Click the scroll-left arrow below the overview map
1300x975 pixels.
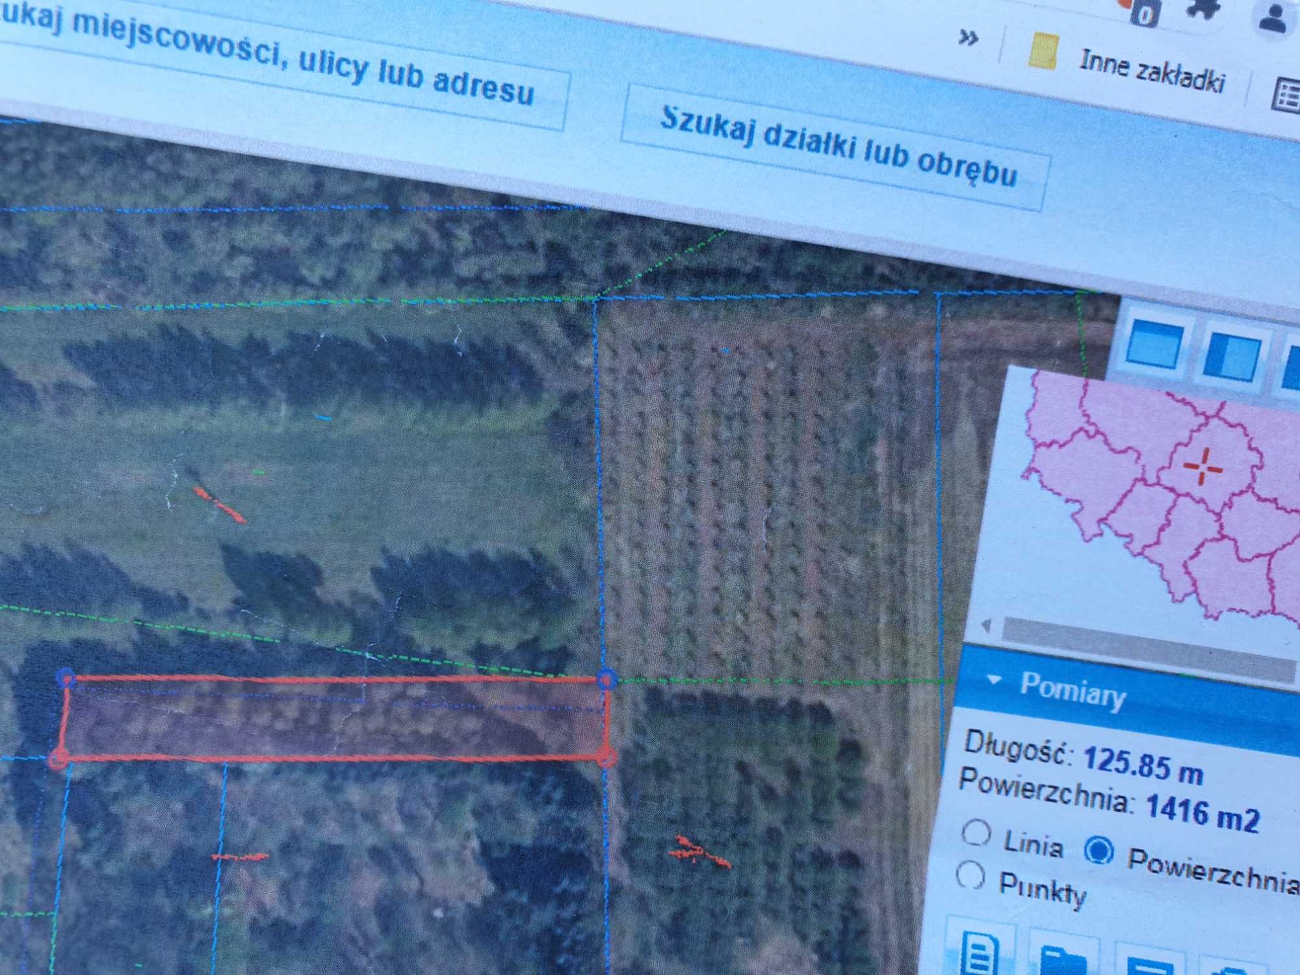tap(986, 626)
